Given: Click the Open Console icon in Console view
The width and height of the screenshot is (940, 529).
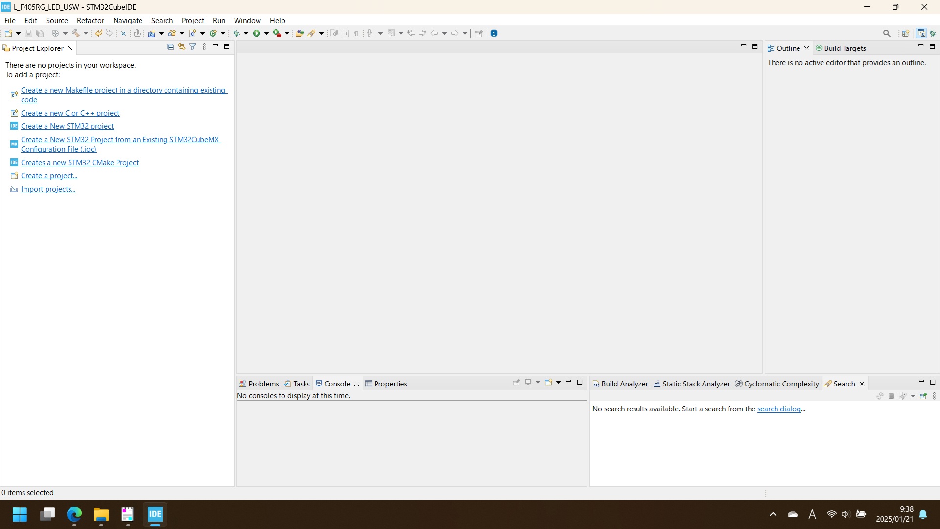Looking at the screenshot, I should coord(548,382).
